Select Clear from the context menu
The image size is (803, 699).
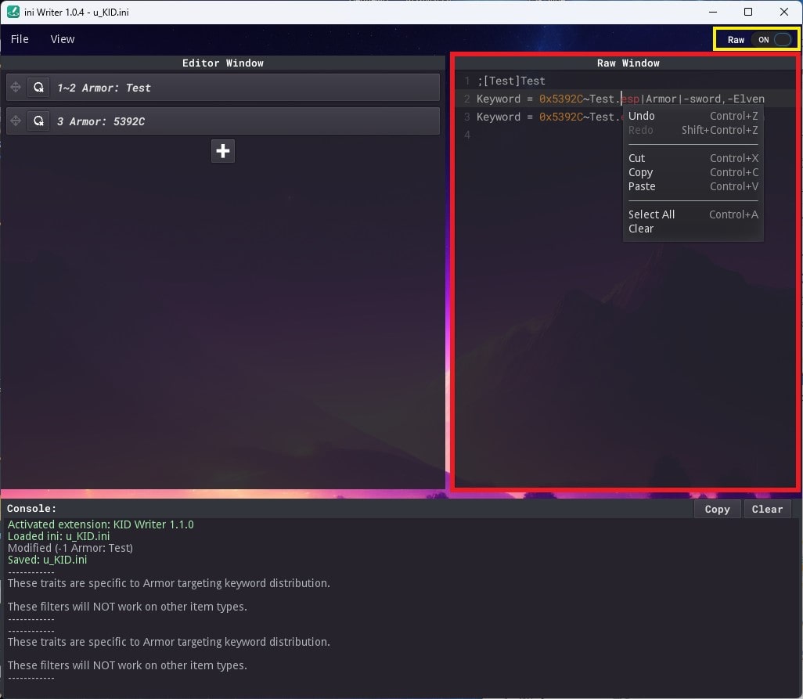[640, 229]
